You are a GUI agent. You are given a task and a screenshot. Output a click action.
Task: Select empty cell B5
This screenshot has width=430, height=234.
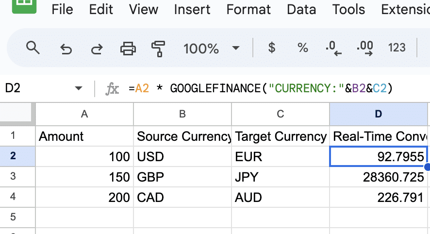(182, 217)
